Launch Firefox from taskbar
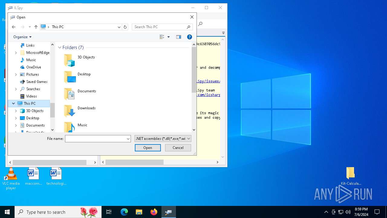 [x=154, y=212]
